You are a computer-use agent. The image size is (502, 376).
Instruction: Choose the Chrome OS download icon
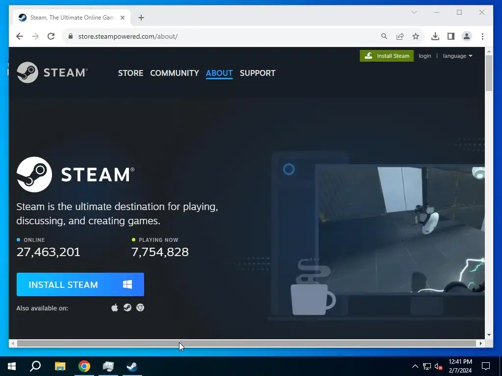pyautogui.click(x=140, y=307)
